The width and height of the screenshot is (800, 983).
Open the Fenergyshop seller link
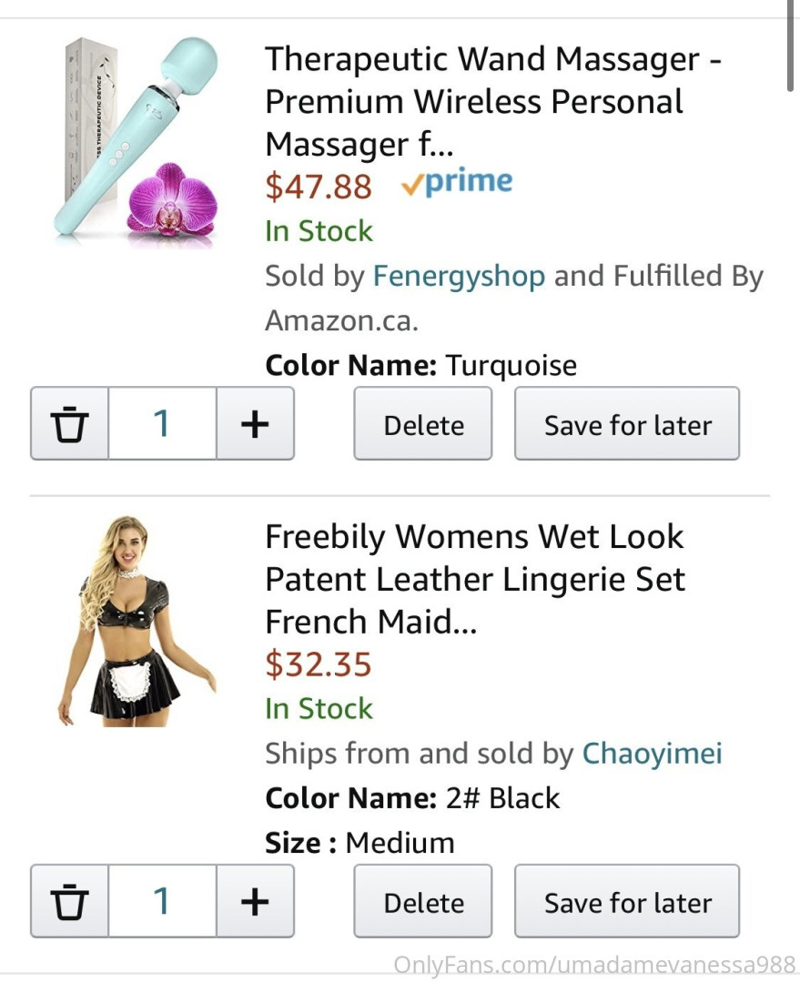pos(459,276)
